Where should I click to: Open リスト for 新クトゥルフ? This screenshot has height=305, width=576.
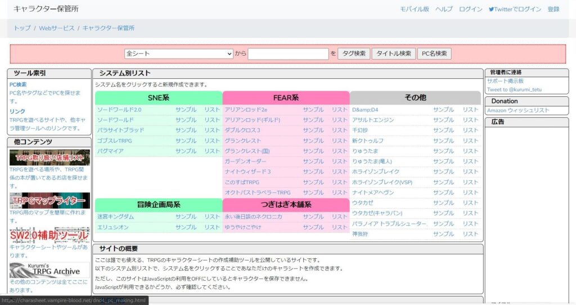click(470, 141)
